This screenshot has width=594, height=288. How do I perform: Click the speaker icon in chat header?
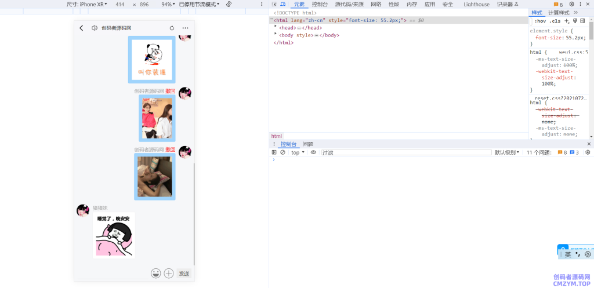tap(95, 28)
